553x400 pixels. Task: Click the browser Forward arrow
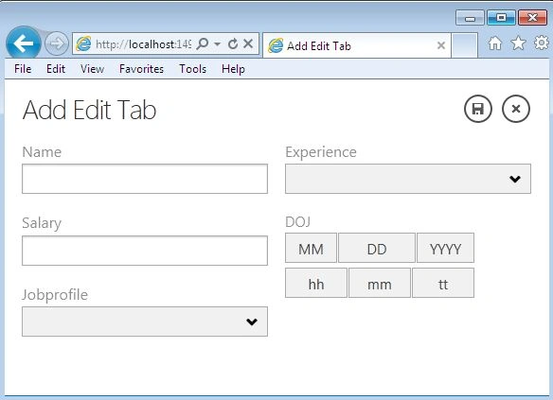57,43
